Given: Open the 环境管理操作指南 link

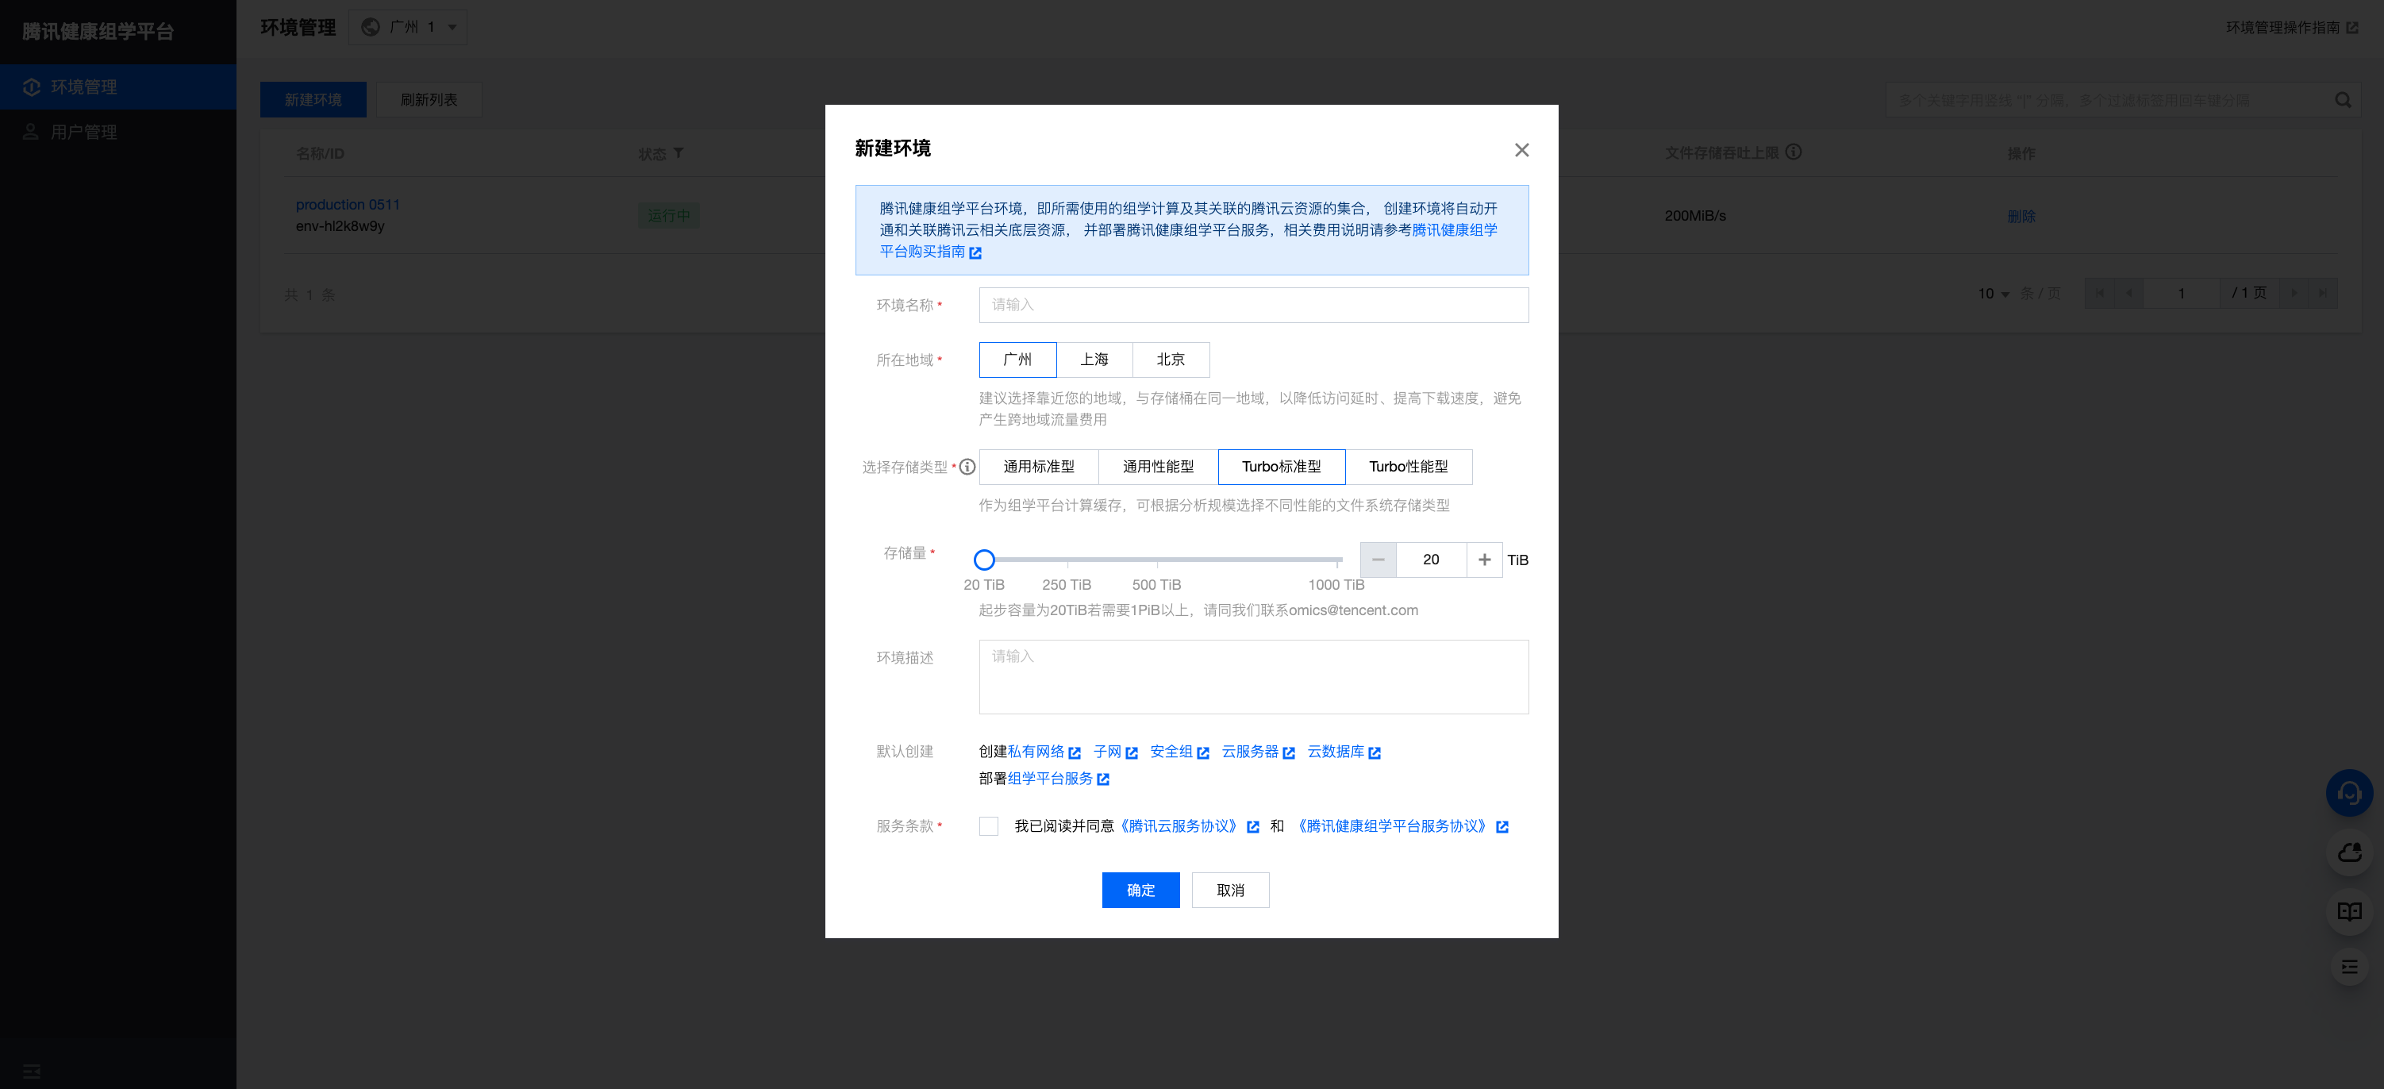Looking at the screenshot, I should (x=2282, y=28).
